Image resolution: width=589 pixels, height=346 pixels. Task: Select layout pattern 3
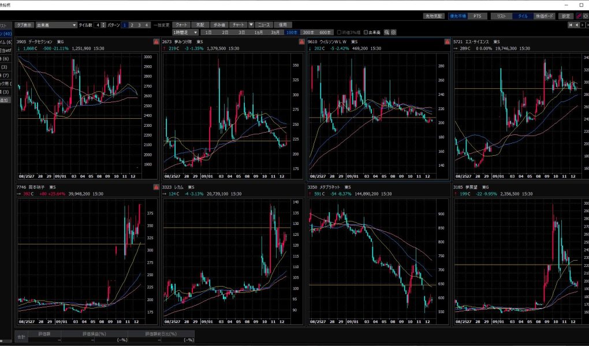139,25
